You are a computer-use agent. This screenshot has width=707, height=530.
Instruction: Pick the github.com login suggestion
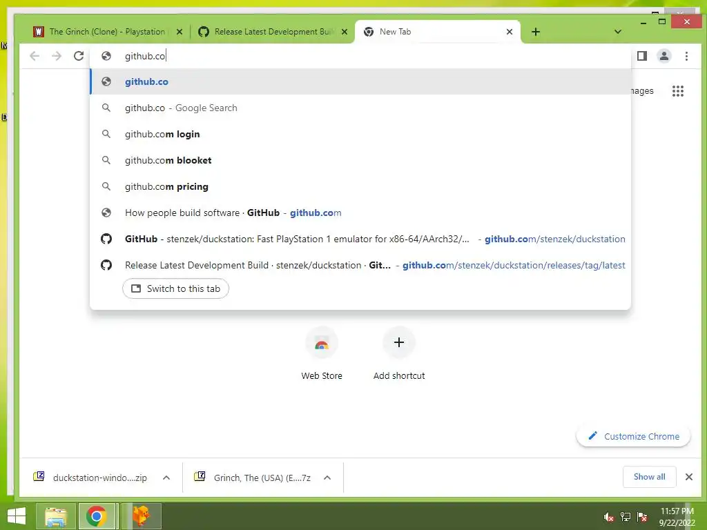360,134
